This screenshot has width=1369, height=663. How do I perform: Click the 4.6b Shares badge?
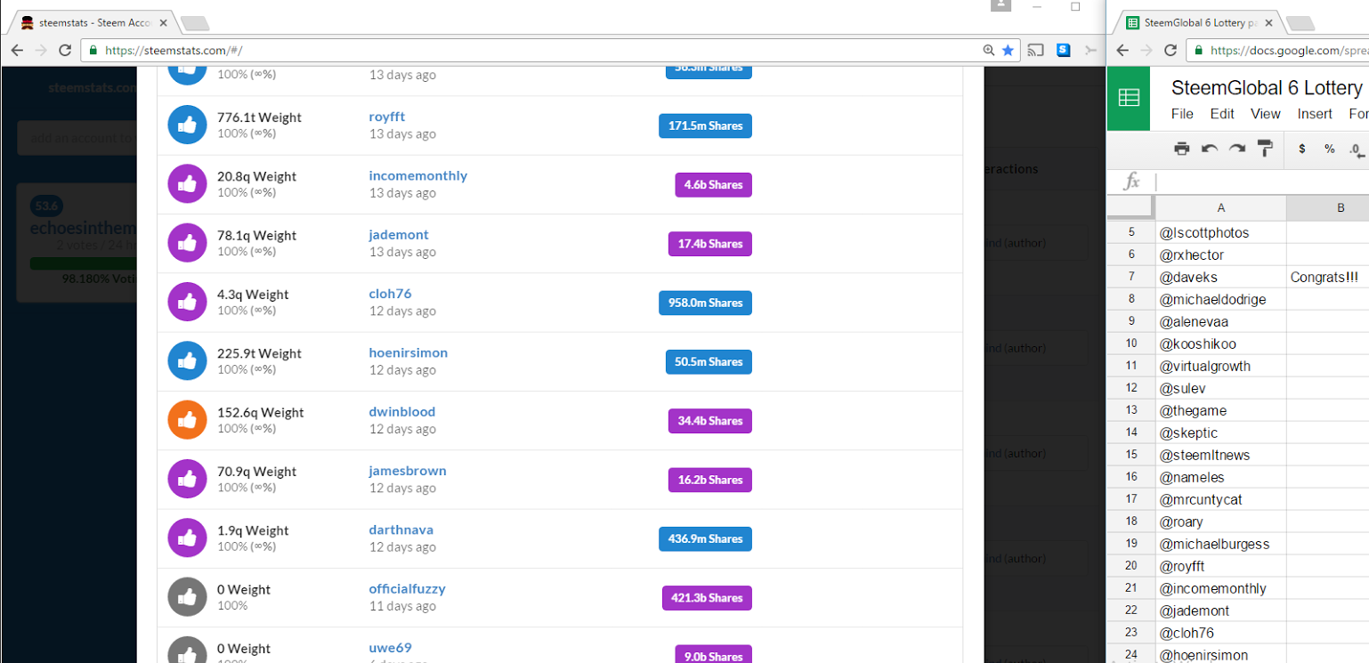coord(713,185)
